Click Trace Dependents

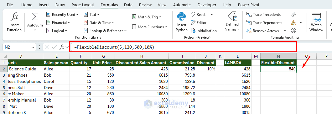(264, 22)
